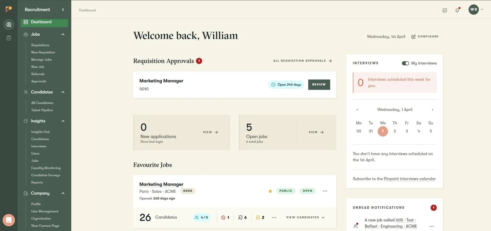The width and height of the screenshot is (491, 231).
Task: Open Requisitions in the sidebar
Action: click(x=40, y=45)
